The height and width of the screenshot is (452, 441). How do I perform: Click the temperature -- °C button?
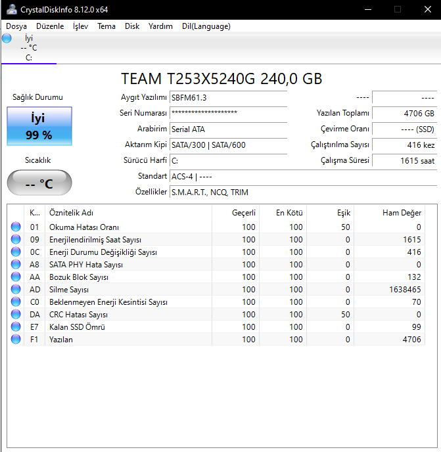pyautogui.click(x=39, y=183)
